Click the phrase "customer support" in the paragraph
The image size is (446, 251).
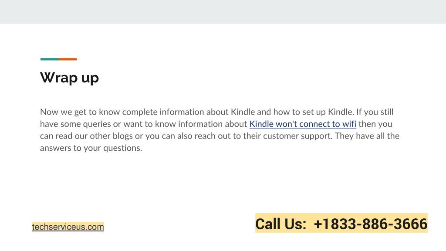coord(297,136)
